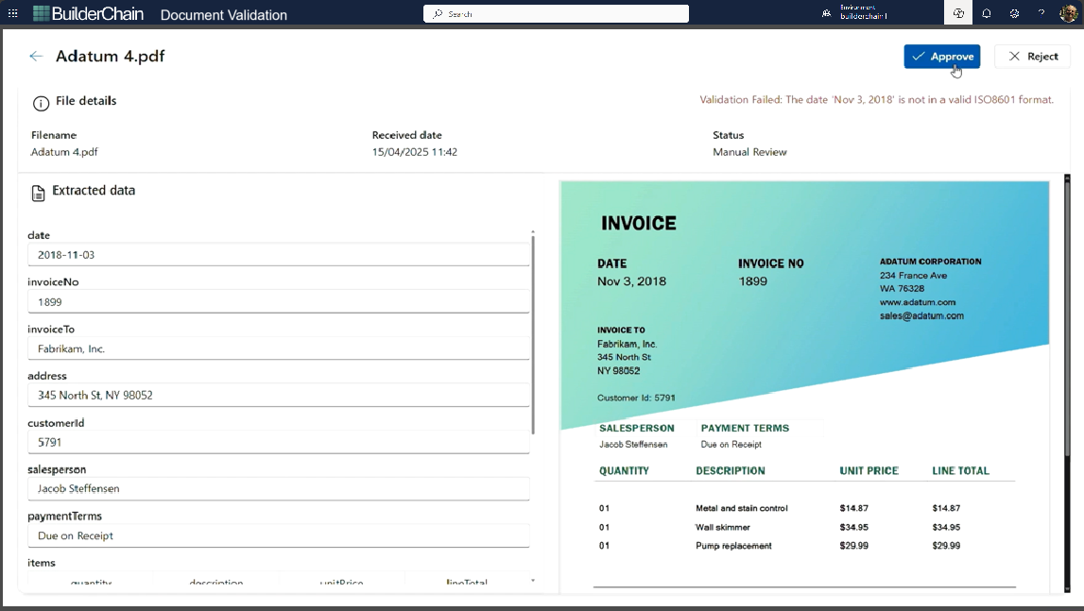Edit the invoiceTo field
This screenshot has height=611, width=1084.
point(279,348)
